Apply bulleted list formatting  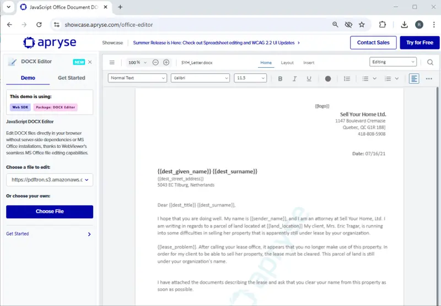tap(365, 79)
